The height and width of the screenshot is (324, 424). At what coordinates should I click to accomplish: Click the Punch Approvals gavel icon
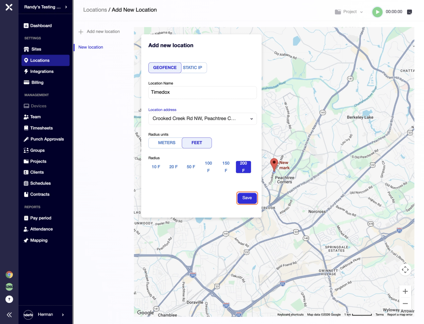pyautogui.click(x=26, y=139)
